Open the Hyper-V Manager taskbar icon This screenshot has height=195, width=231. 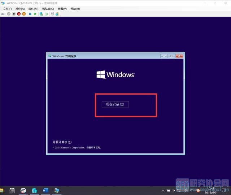click(x=34, y=190)
